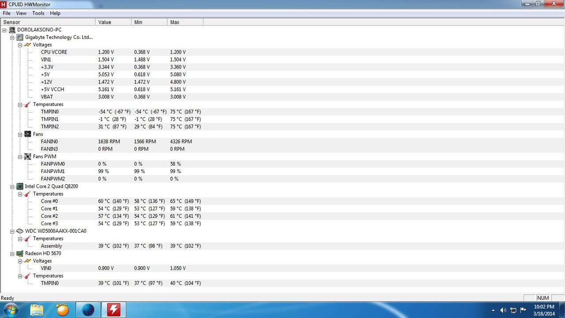
Task: Open the Action Center flag icon
Action: [x=523, y=310]
